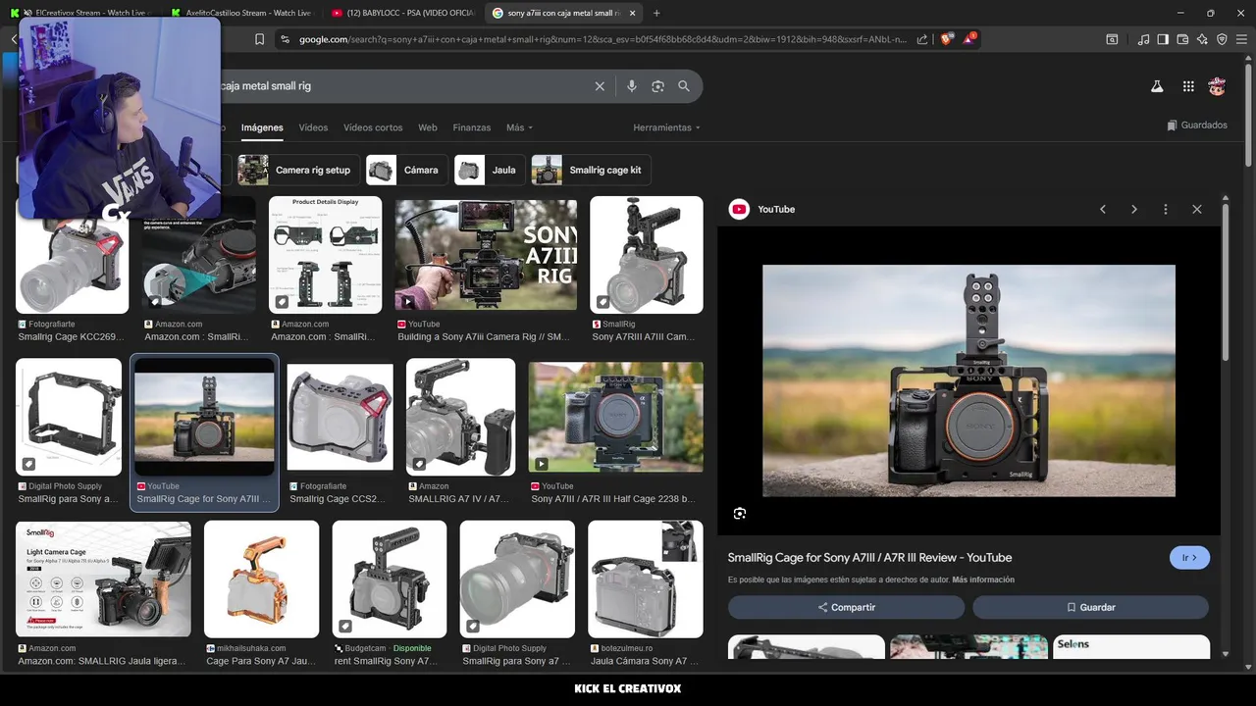Open the Brave main hamburger menu
1256x706 pixels.
1241,39
